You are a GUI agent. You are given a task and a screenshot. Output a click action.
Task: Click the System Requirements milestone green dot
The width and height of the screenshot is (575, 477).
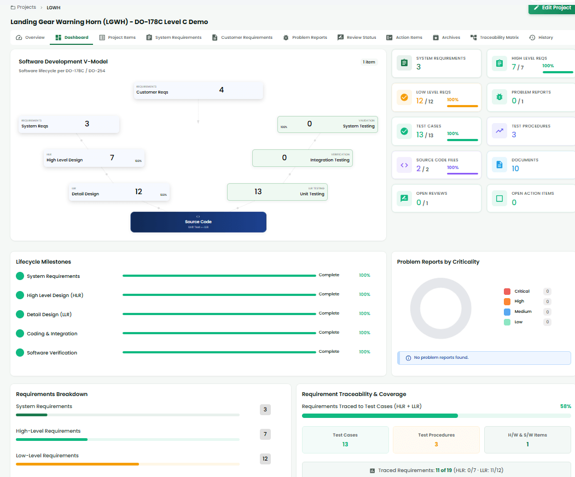[20, 276]
